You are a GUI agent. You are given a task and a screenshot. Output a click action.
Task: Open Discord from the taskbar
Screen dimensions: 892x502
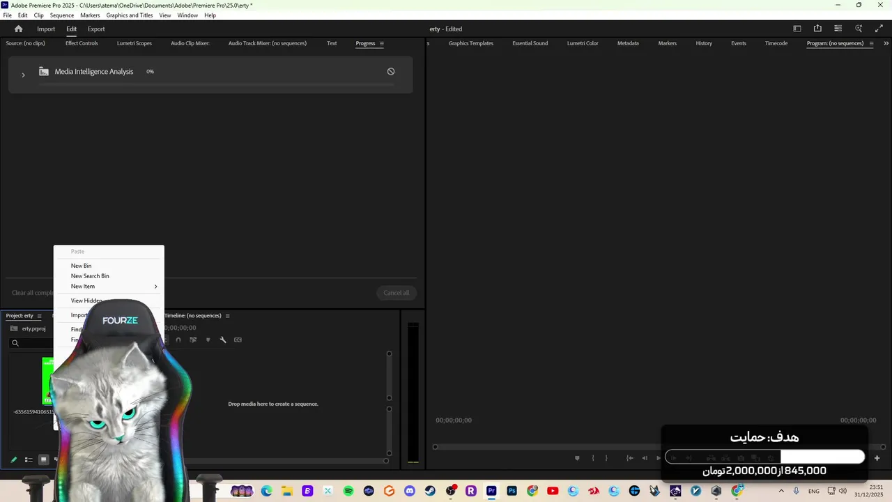(x=410, y=491)
